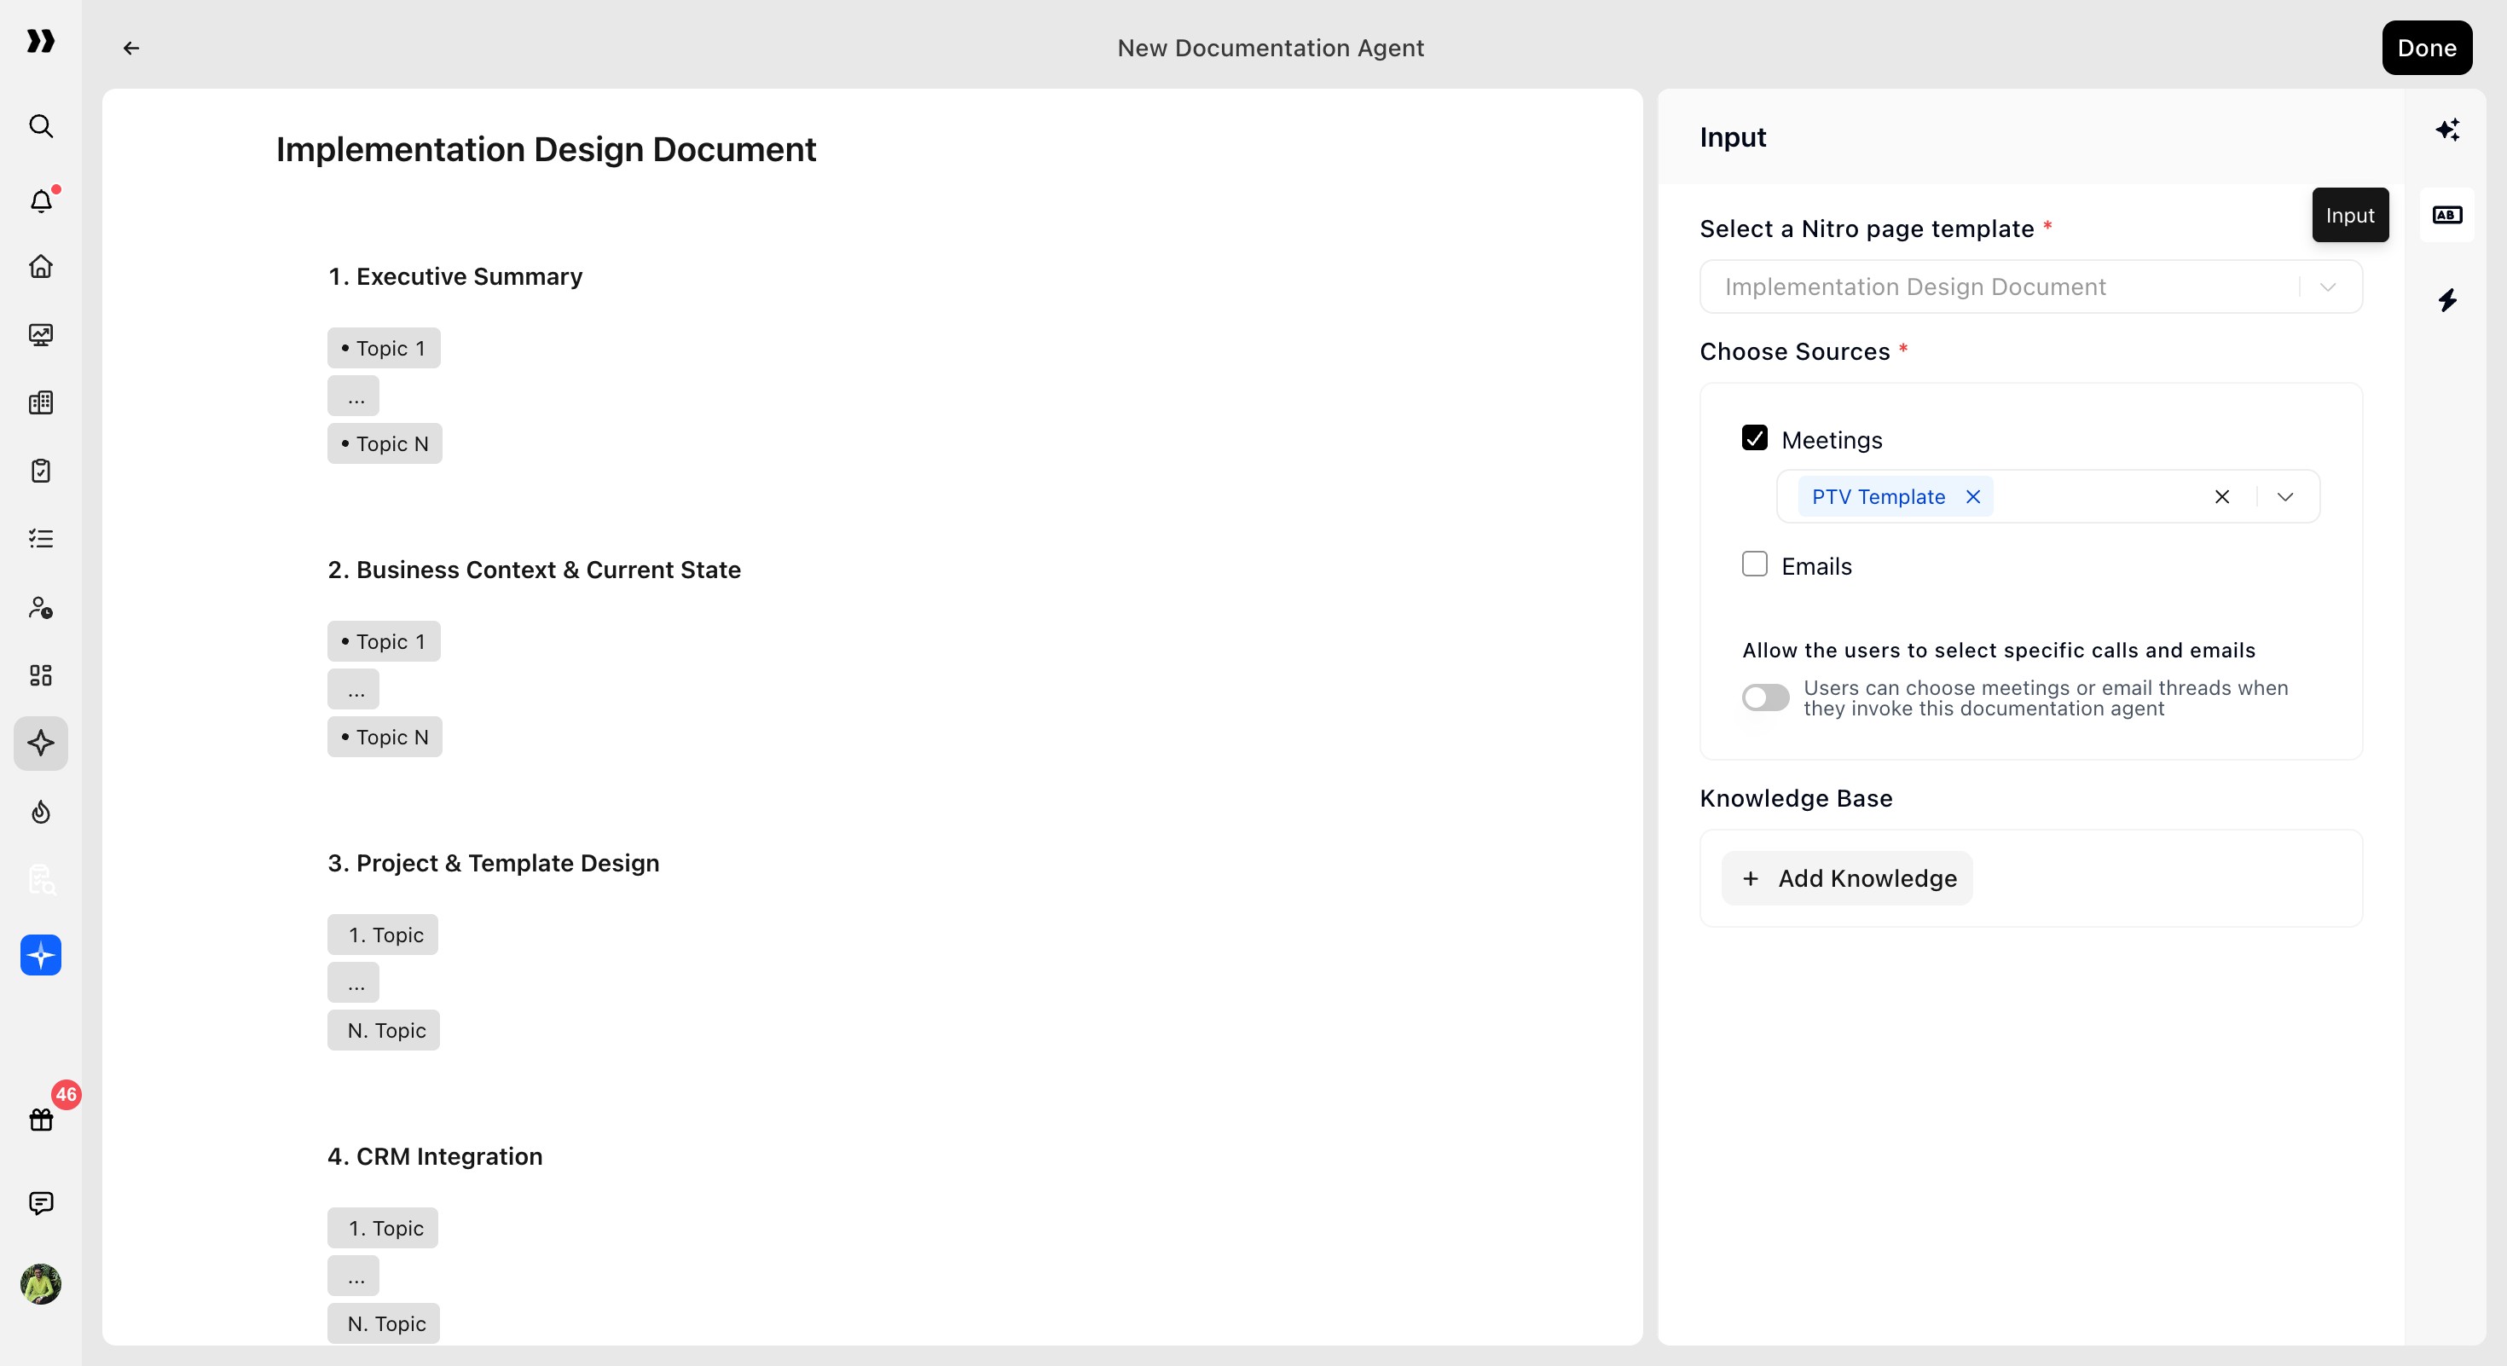2507x1366 pixels.
Task: Open the flame icon in sidebar
Action: pyautogui.click(x=41, y=812)
